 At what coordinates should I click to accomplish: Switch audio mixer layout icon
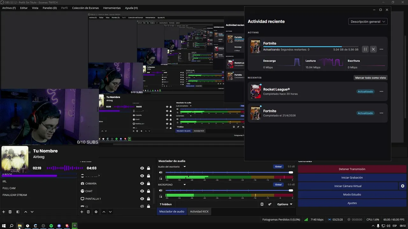coord(262,204)
